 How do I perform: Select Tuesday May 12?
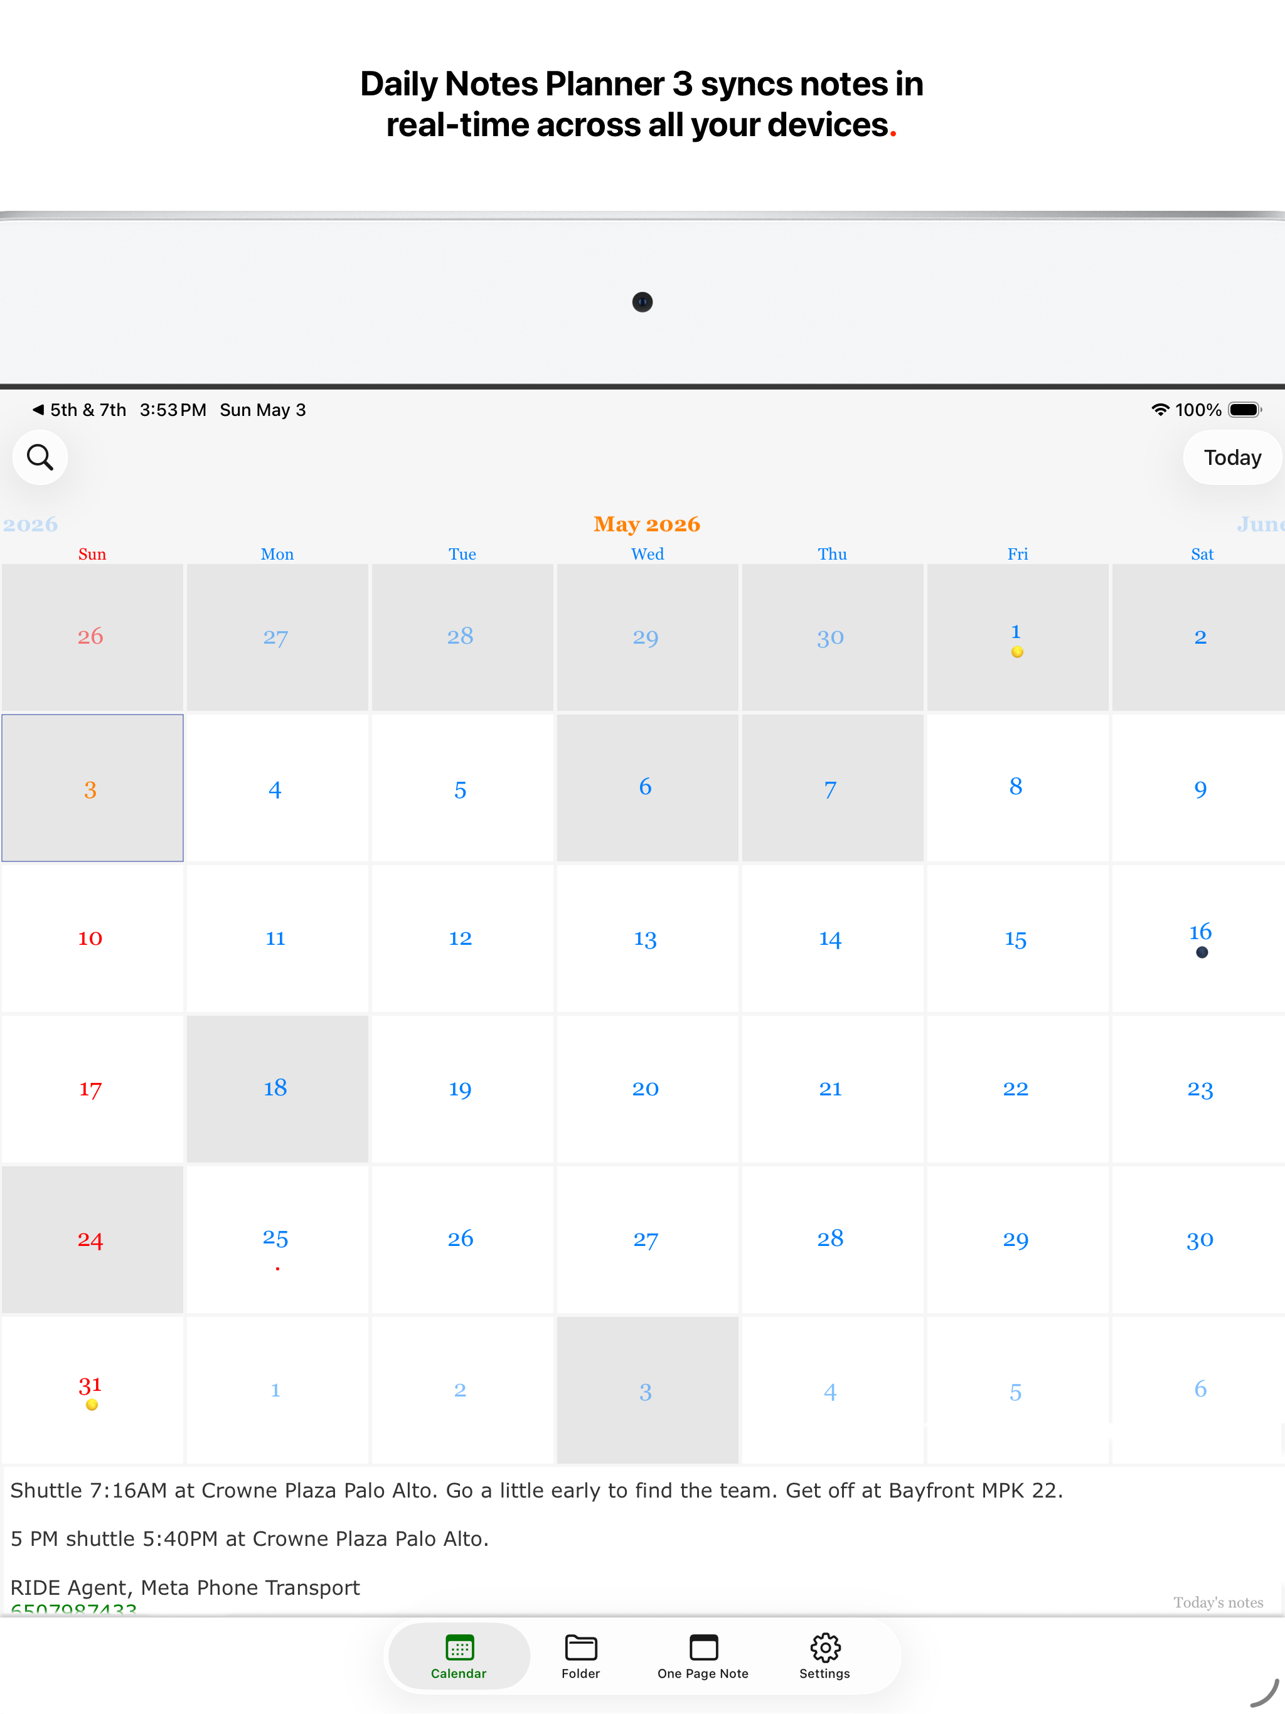click(462, 937)
